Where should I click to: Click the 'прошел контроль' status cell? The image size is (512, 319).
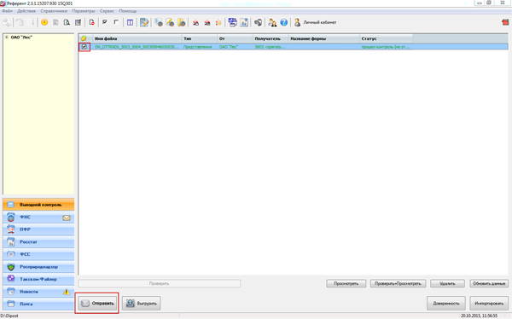(x=386, y=47)
